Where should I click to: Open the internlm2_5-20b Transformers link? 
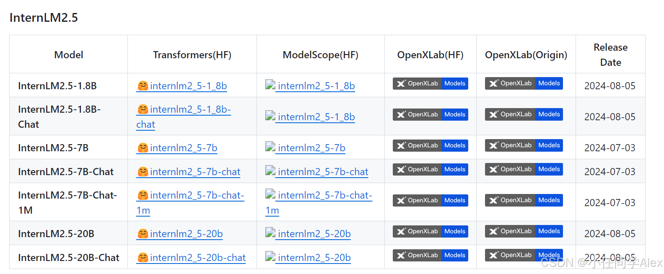pos(186,234)
